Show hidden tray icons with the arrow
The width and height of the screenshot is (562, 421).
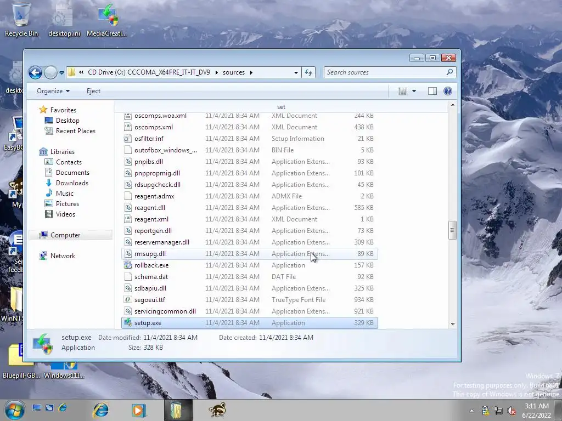pyautogui.click(x=471, y=411)
